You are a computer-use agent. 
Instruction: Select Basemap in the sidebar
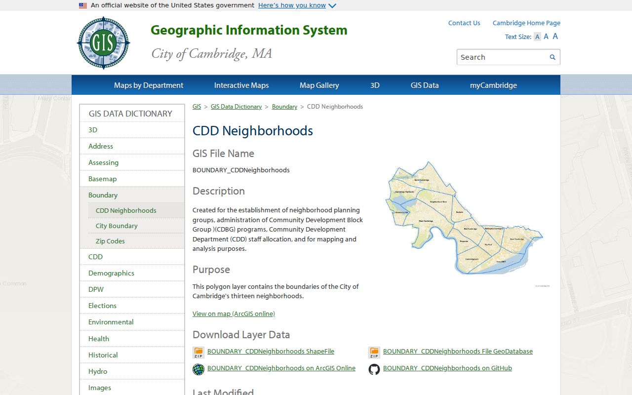click(x=132, y=179)
